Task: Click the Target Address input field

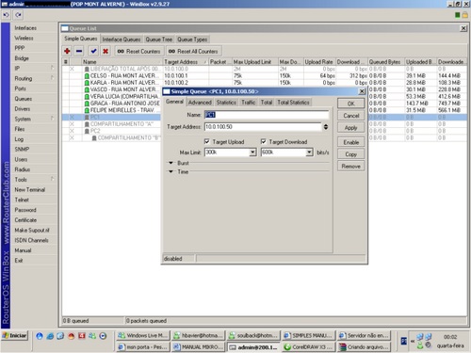Action: click(x=263, y=127)
